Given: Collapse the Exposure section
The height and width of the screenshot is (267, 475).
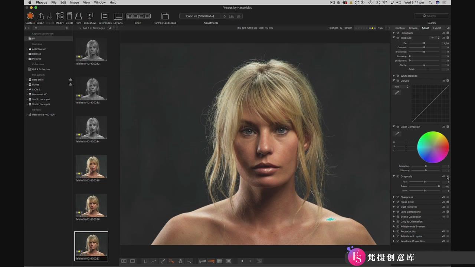Looking at the screenshot, I should 394,38.
